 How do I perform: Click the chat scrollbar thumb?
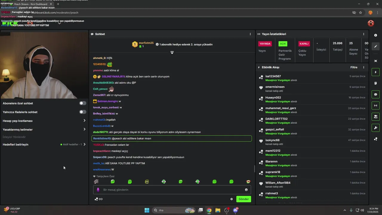click(255, 169)
